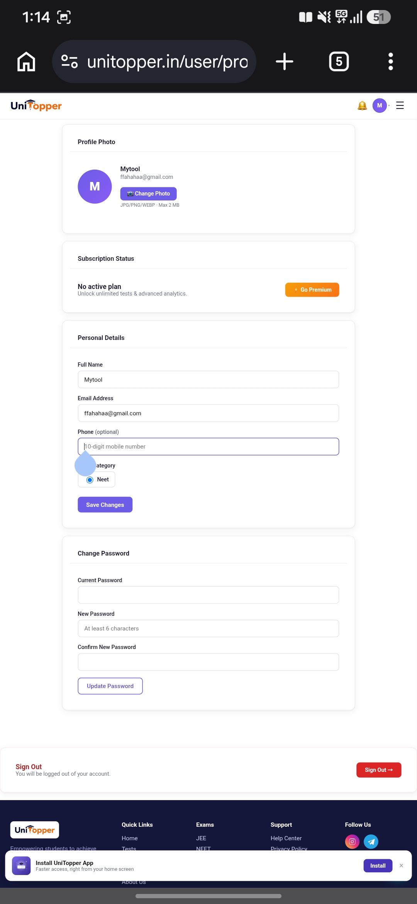
Task: Install the UniTopper app
Action: pyautogui.click(x=378, y=866)
